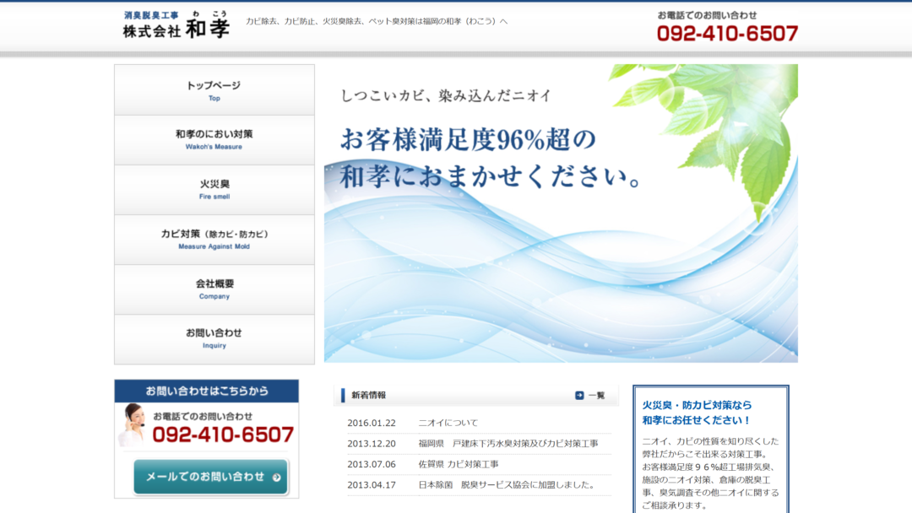Click the operator woman image in contact box
912x513 pixels.
click(133, 424)
